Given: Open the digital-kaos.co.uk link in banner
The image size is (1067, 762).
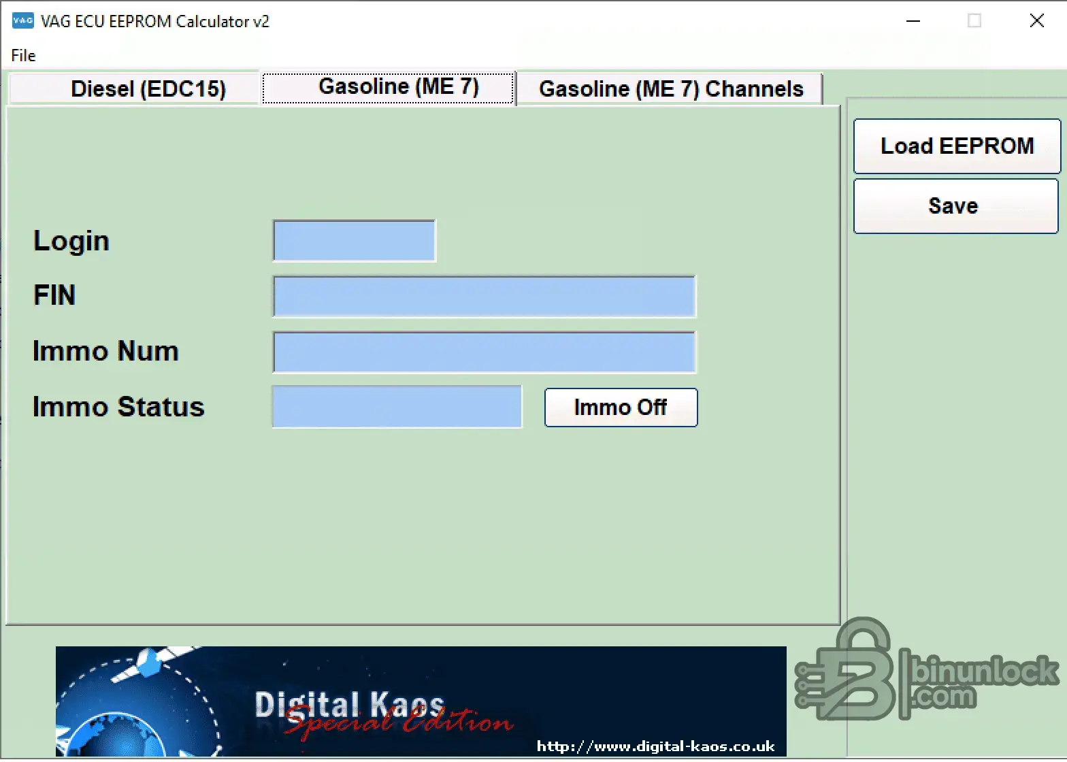Looking at the screenshot, I should [x=655, y=746].
